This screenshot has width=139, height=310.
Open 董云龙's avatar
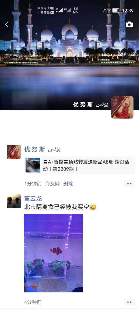[14, 201]
